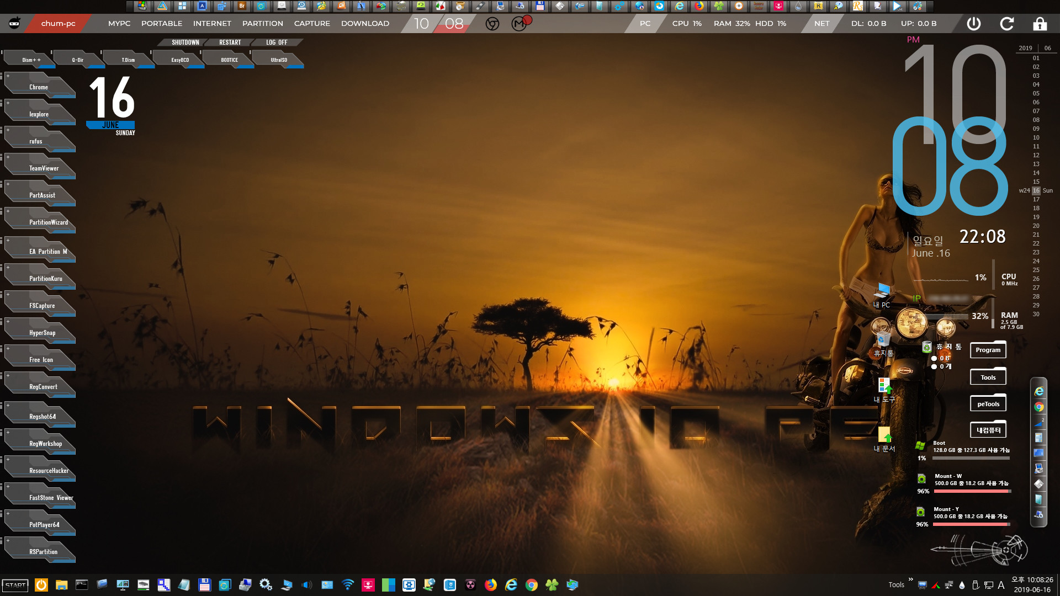Click the refresh/restart icon in top bar
Image resolution: width=1060 pixels, height=596 pixels.
click(1007, 23)
